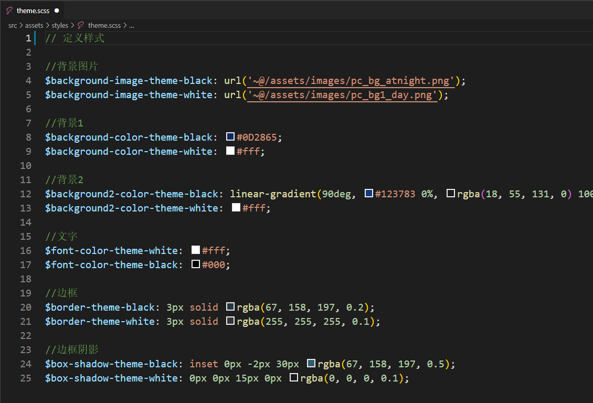Screen dimensions: 593x403
Task: Open color picker for #0D2865 swatch
Action: tap(230, 136)
